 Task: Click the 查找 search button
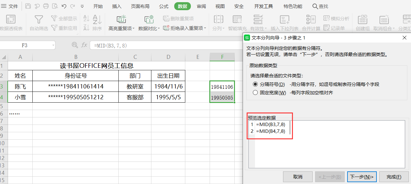(320, 6)
